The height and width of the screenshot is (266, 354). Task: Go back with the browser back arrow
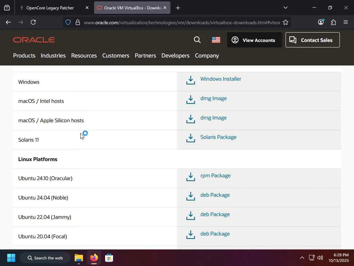click(x=8, y=22)
